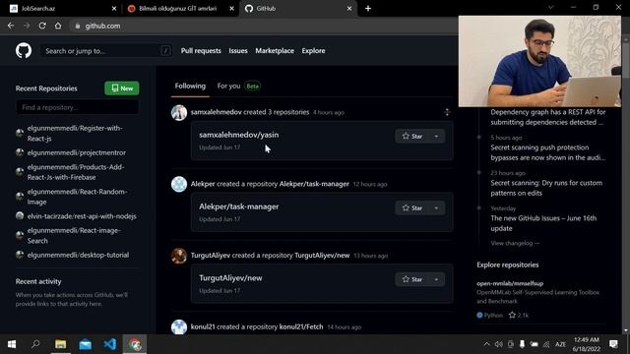Open Secret scanning: Dry runs changelog entry
The width and height of the screenshot is (630, 354).
(546, 188)
